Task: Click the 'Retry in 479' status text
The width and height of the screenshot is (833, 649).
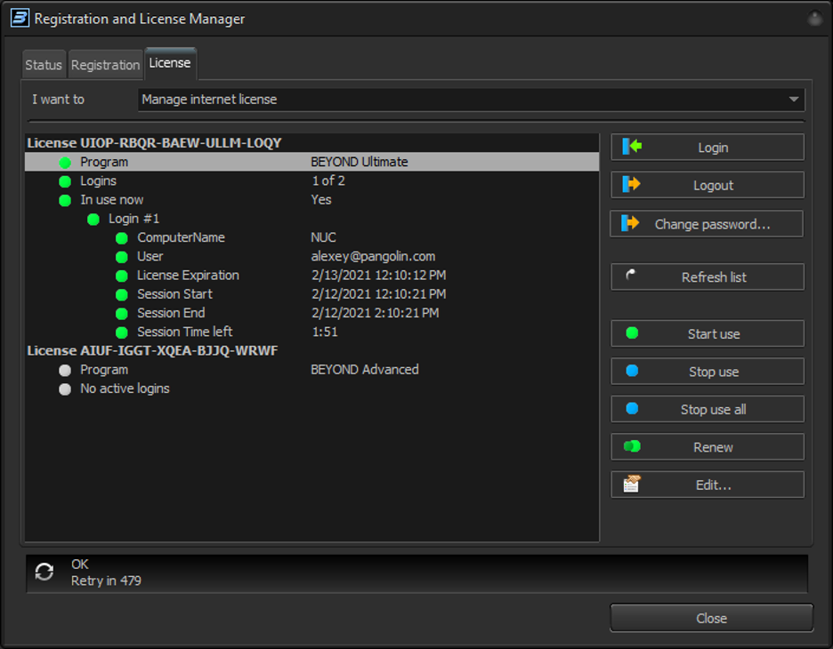Action: [106, 581]
